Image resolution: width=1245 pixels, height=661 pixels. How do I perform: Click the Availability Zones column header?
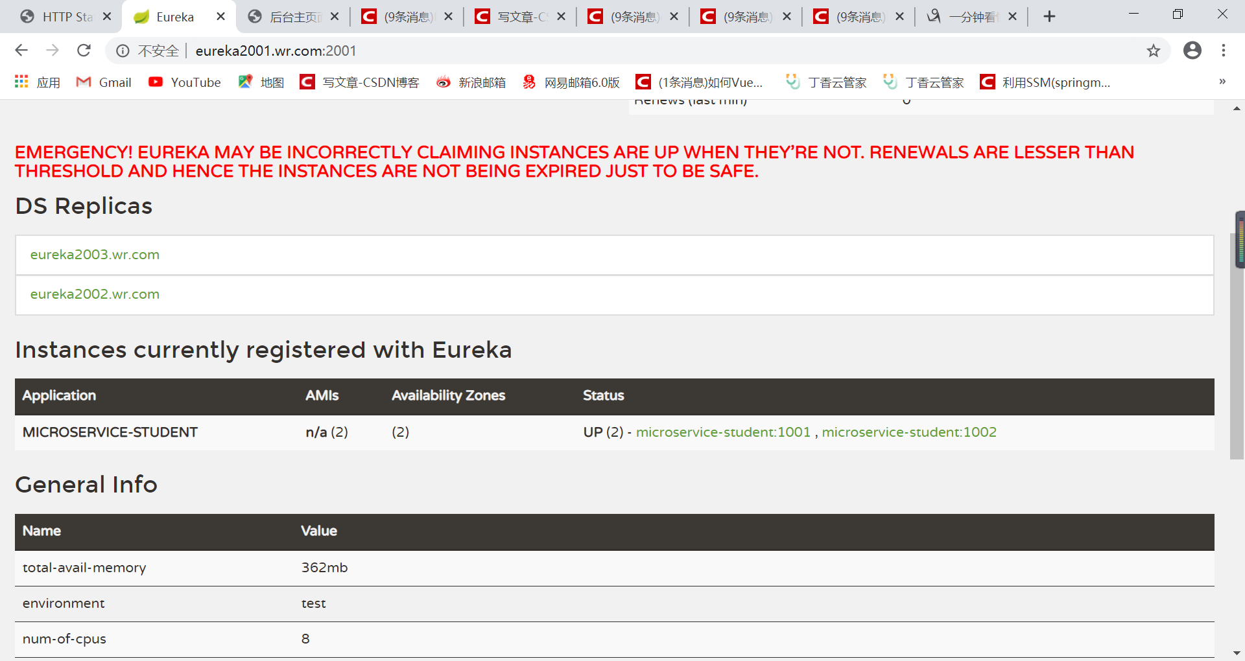pos(448,395)
